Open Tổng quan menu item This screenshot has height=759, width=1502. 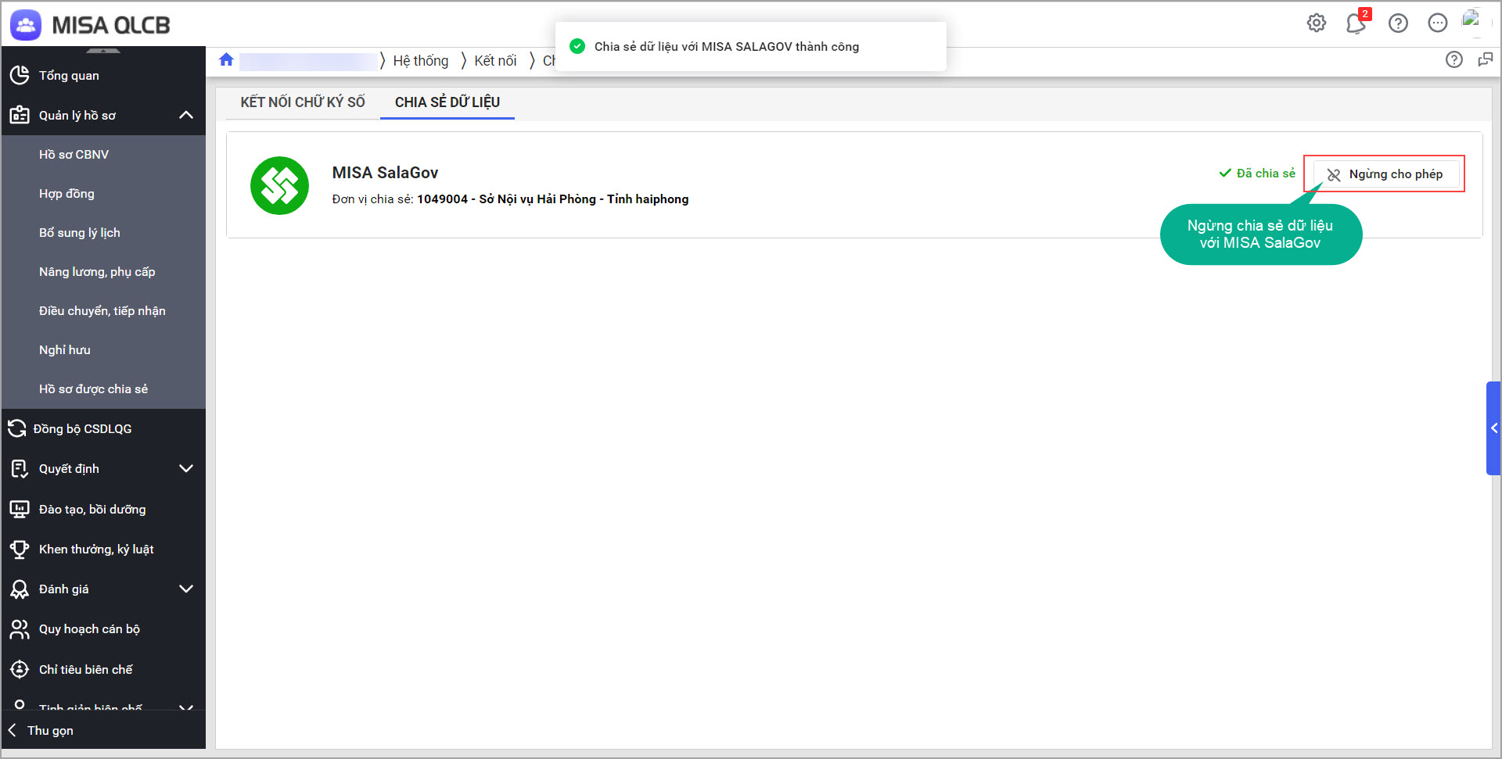103,75
